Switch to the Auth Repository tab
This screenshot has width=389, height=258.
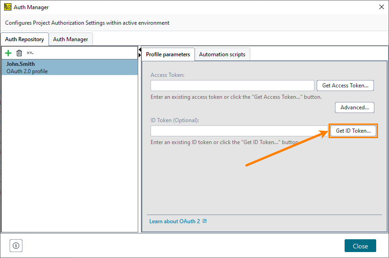tap(25, 39)
